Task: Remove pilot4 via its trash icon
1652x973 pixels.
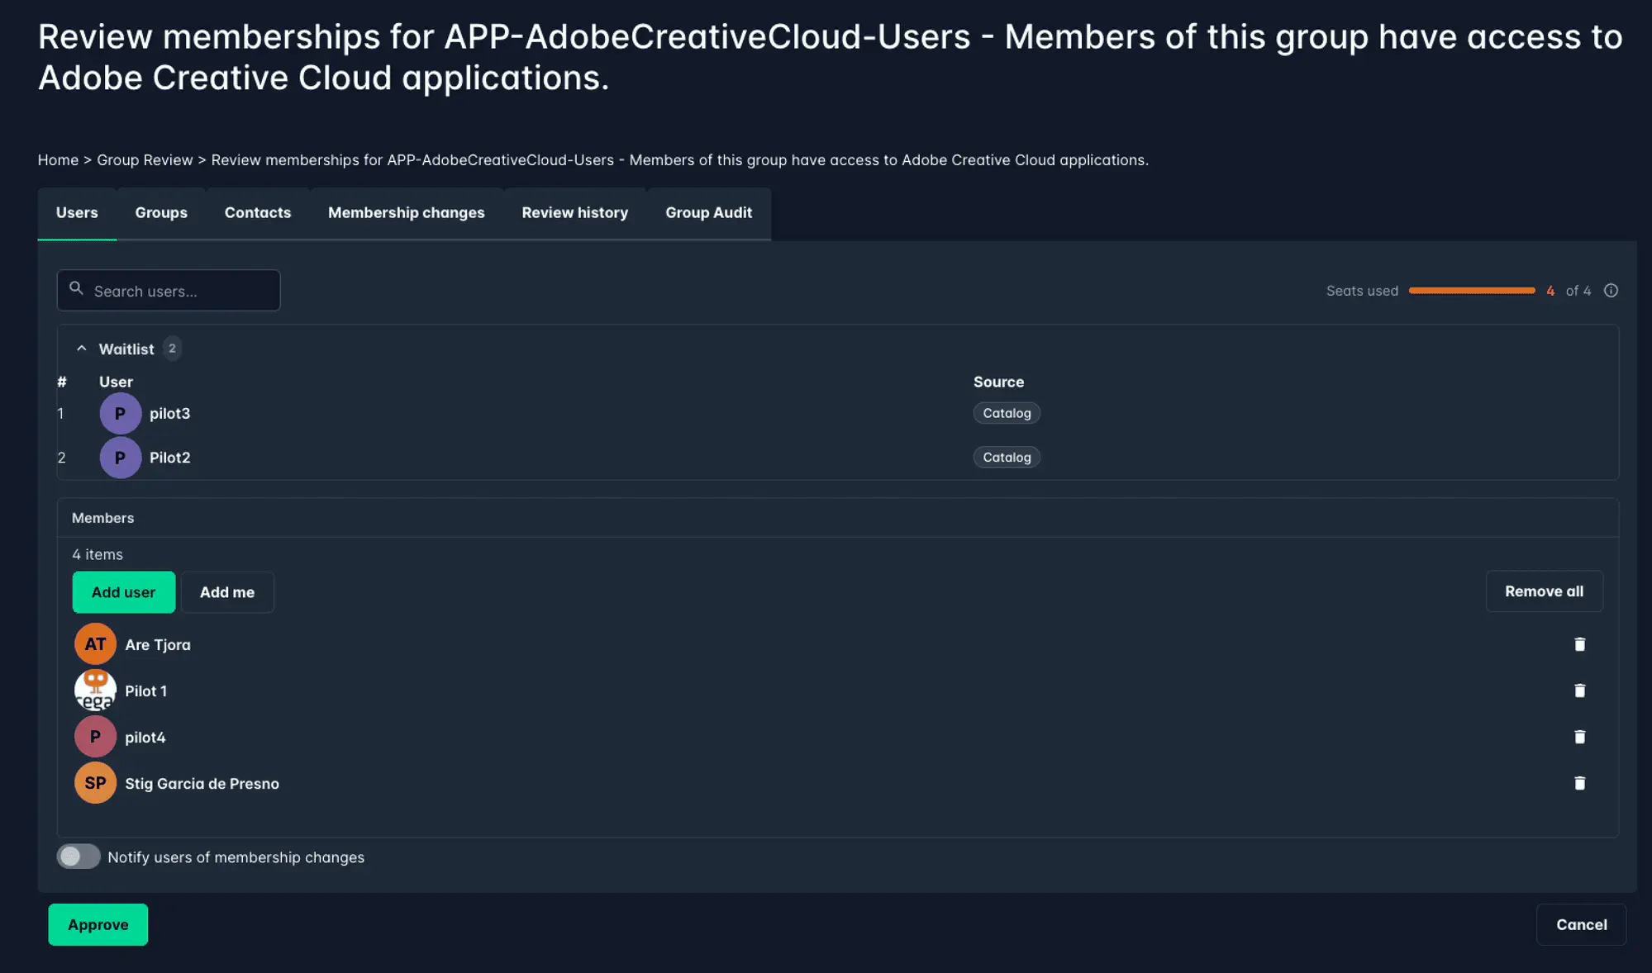Action: point(1579,736)
